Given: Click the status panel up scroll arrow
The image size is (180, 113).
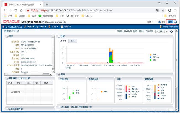Looking at the screenshot, I should click(x=53, y=36).
